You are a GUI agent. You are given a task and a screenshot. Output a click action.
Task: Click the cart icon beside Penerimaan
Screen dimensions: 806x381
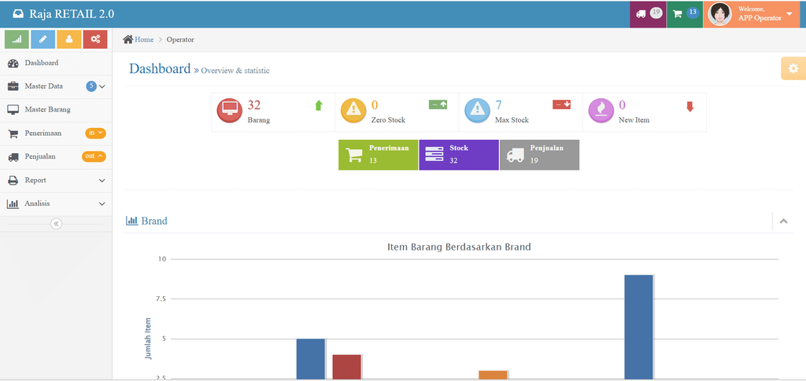click(x=13, y=134)
